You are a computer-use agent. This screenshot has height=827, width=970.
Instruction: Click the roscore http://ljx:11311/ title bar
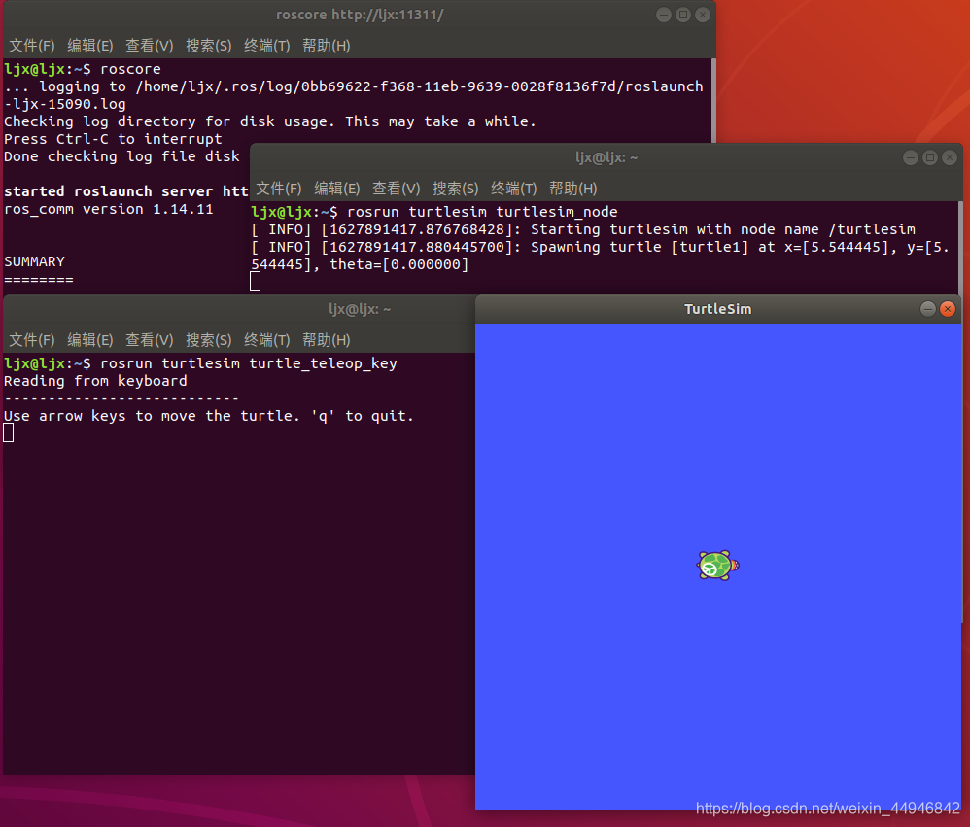360,15
